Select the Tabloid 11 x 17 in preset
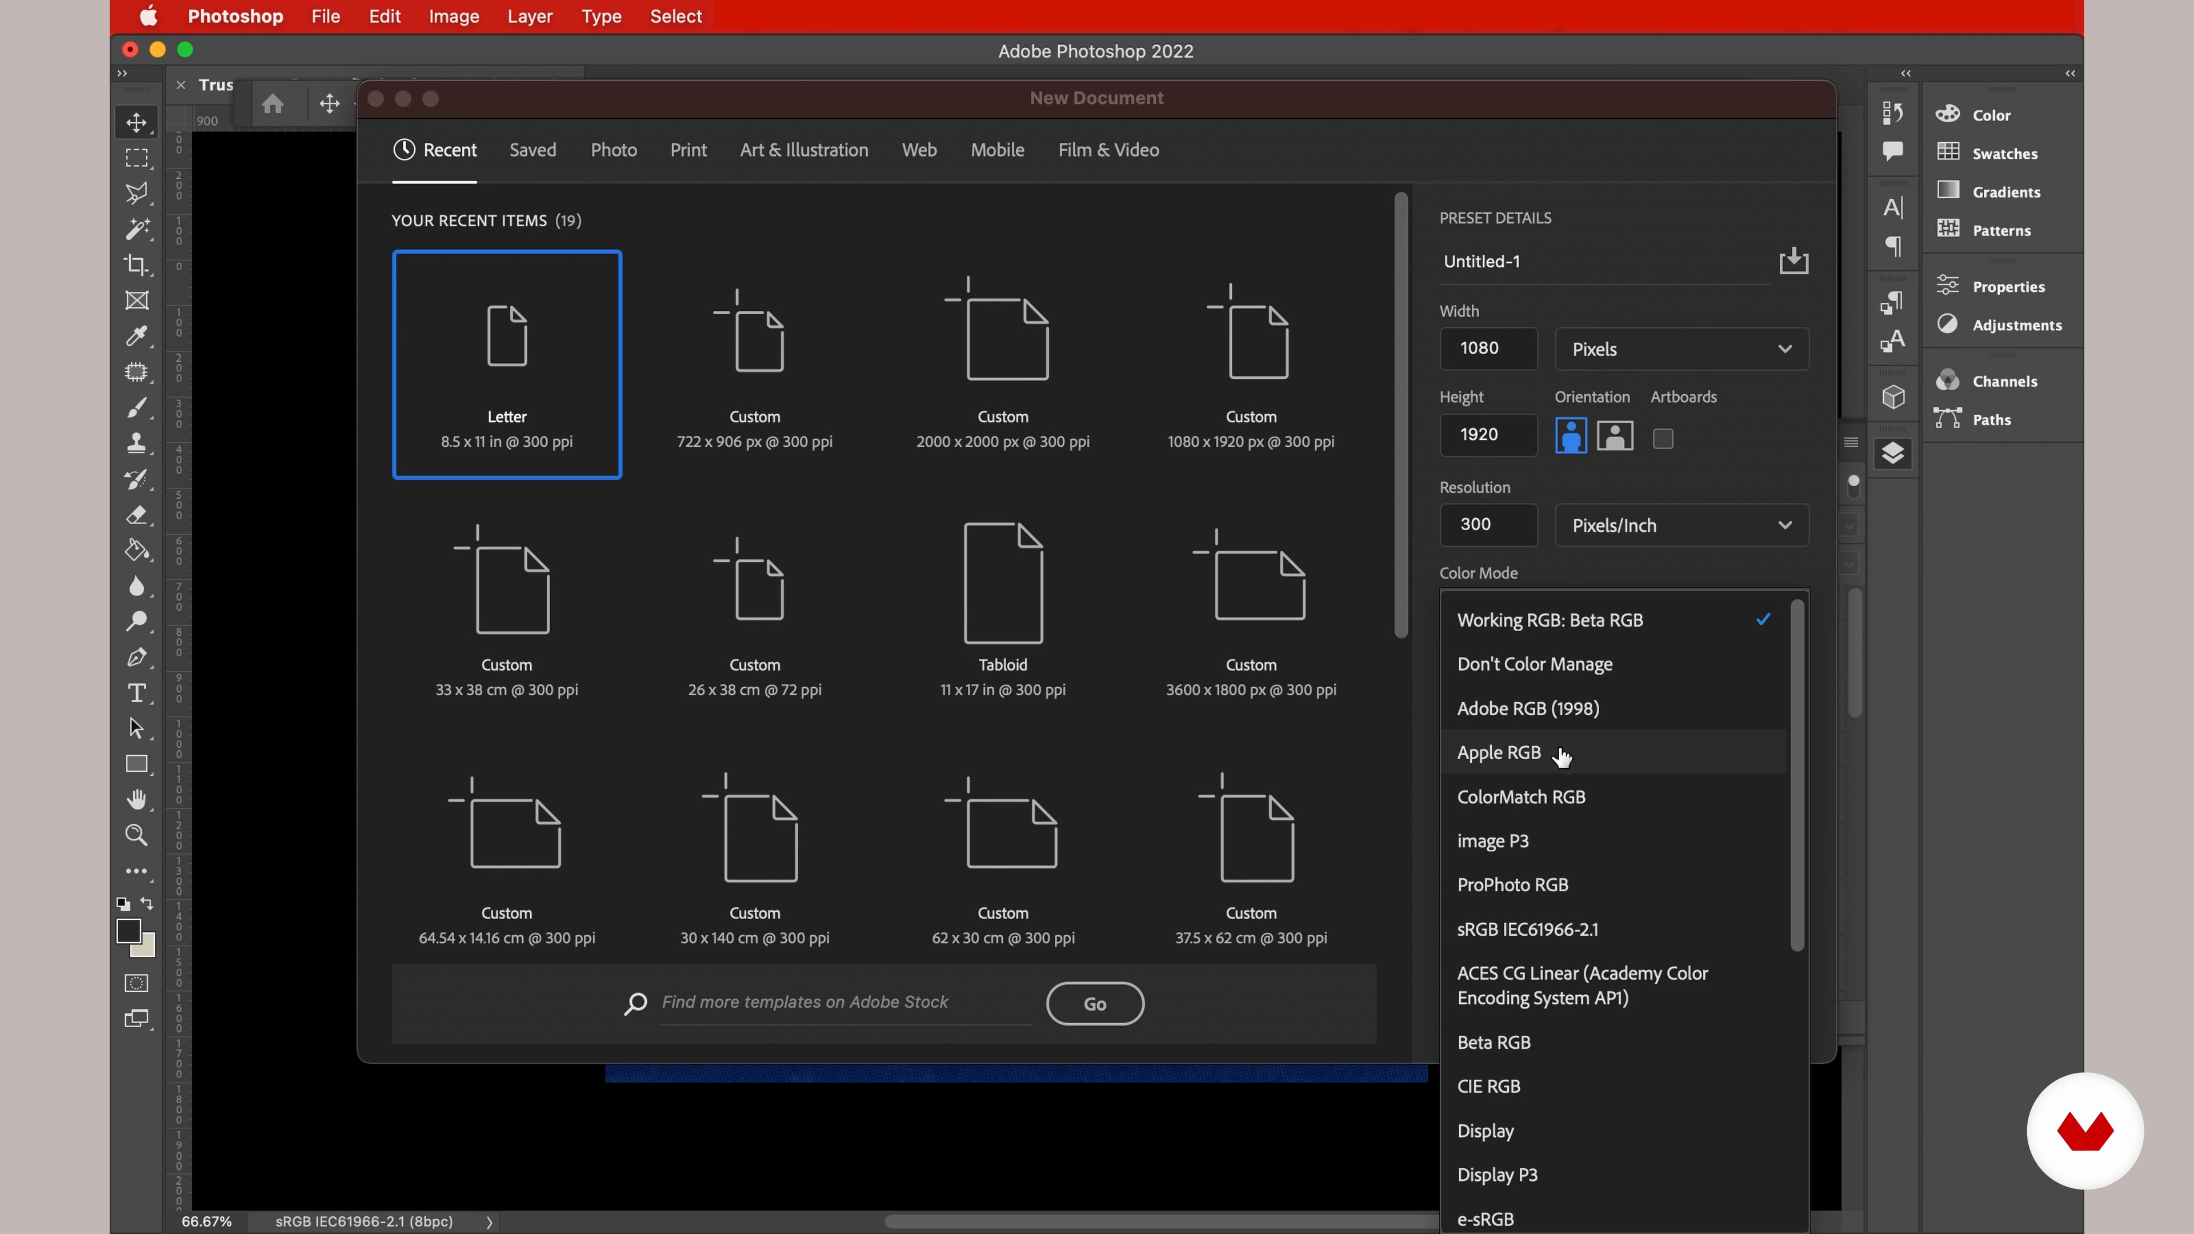This screenshot has width=2194, height=1234. click(1003, 610)
